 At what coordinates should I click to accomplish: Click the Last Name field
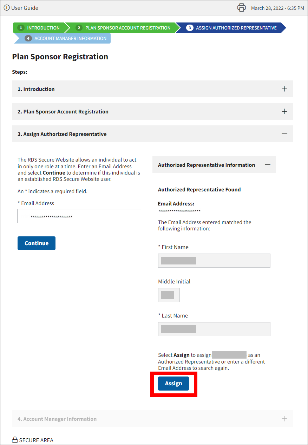[214, 329]
